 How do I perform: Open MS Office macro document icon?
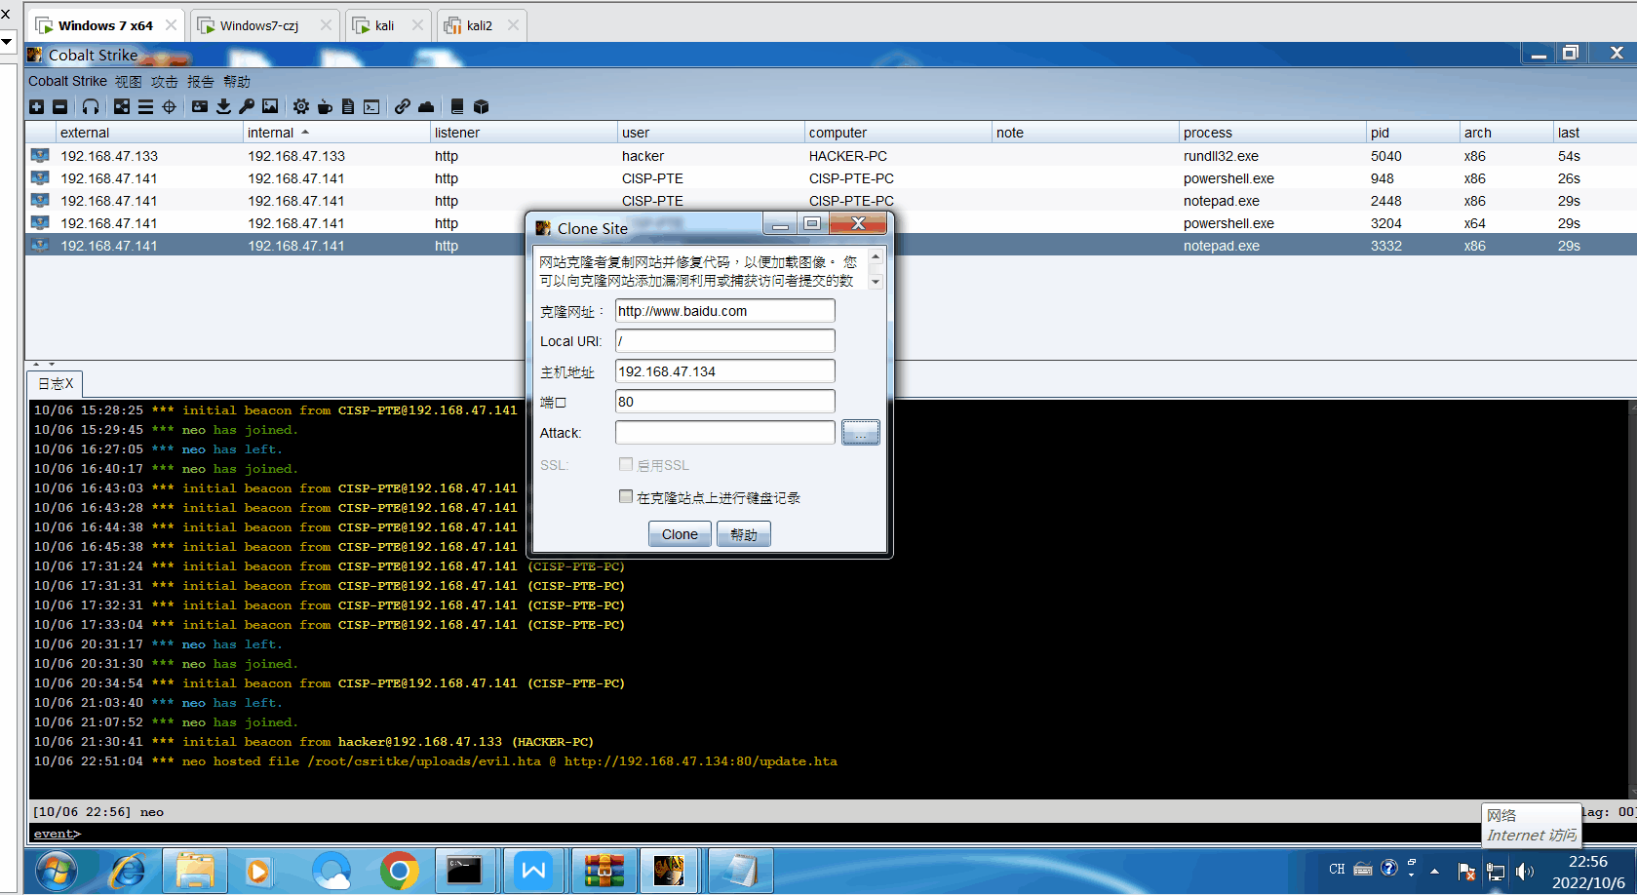click(348, 107)
